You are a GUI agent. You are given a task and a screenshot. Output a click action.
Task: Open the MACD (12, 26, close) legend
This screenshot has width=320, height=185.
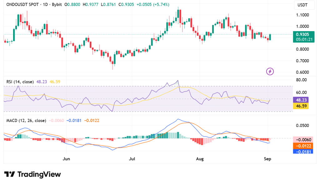click(26, 121)
